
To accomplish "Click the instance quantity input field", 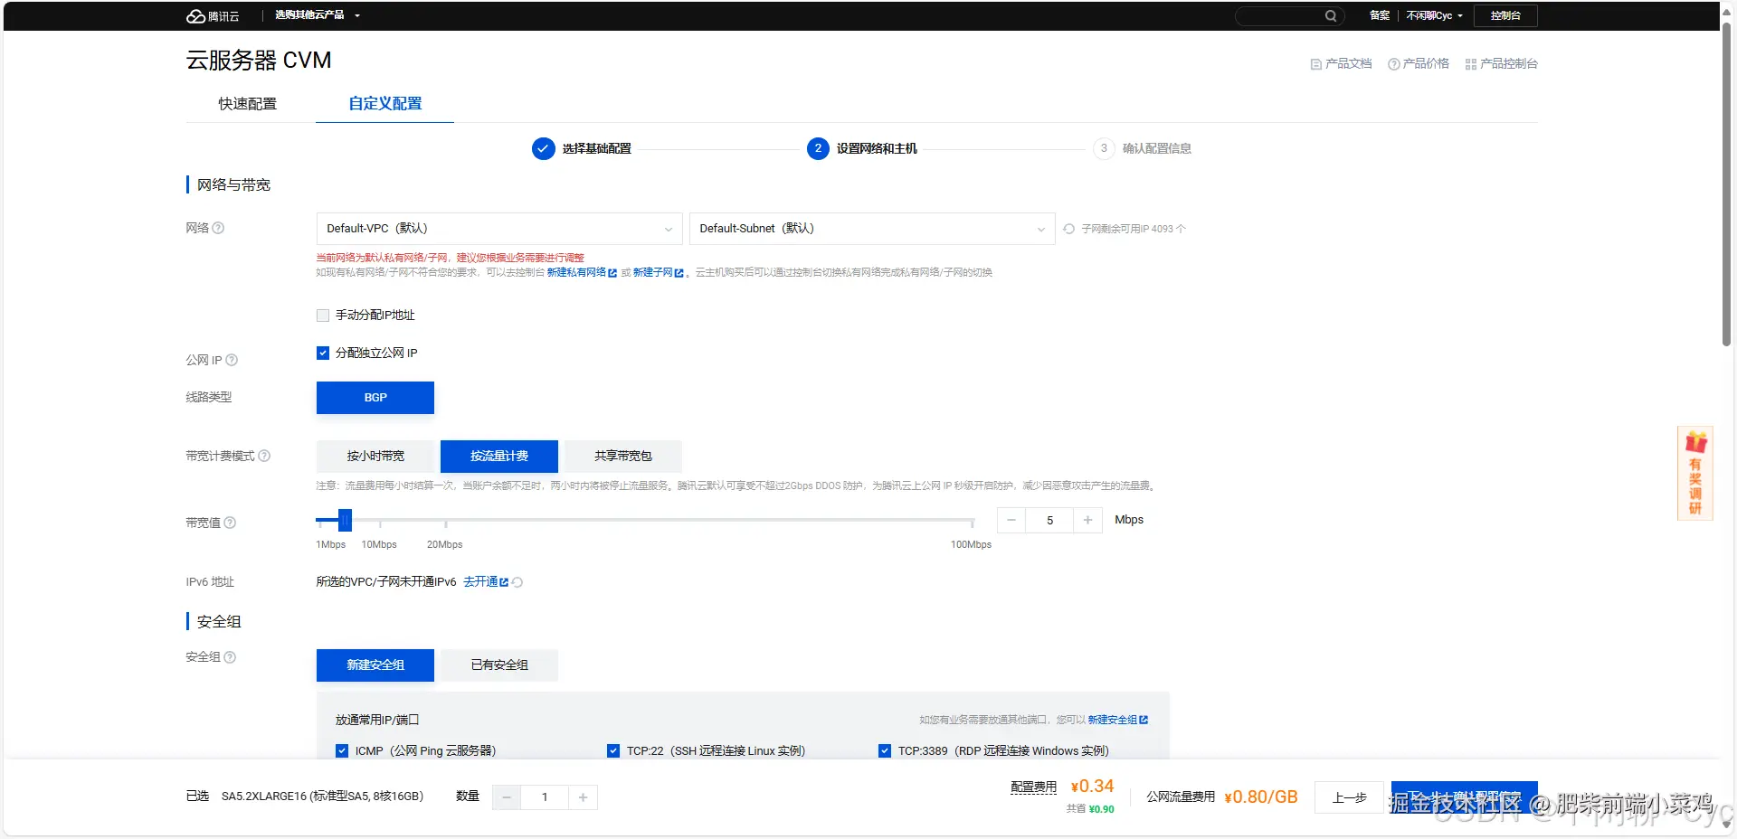I will pyautogui.click(x=545, y=797).
